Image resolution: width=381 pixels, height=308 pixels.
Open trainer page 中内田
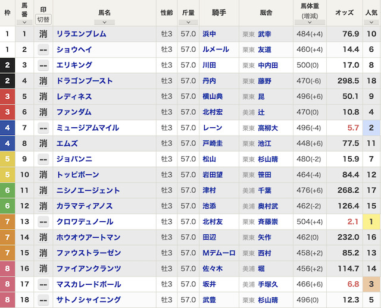coord(268,65)
